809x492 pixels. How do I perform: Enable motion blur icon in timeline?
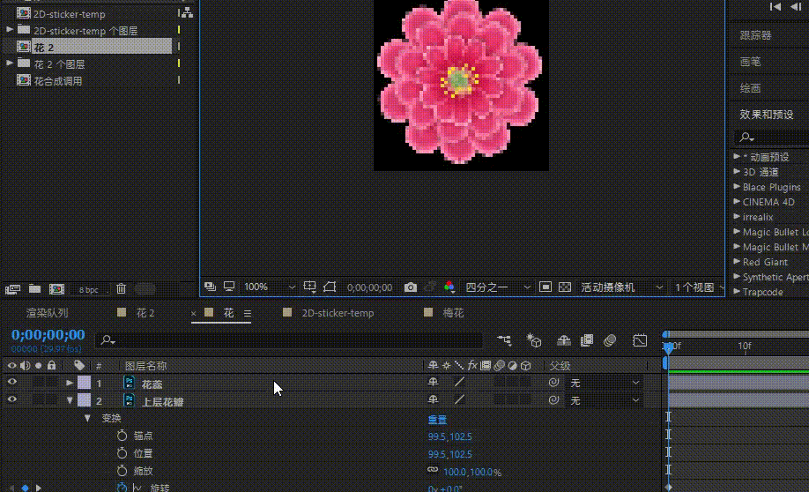coord(610,340)
